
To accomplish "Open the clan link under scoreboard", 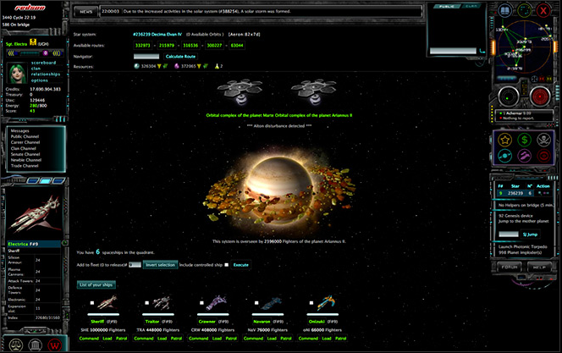I will point(36,69).
